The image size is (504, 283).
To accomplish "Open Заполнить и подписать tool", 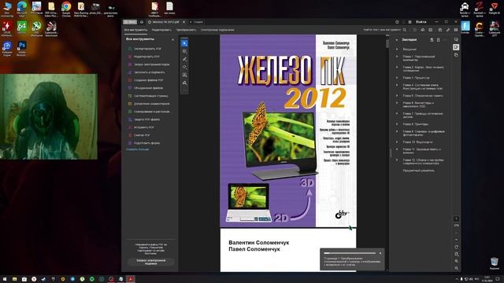I will (x=146, y=72).
